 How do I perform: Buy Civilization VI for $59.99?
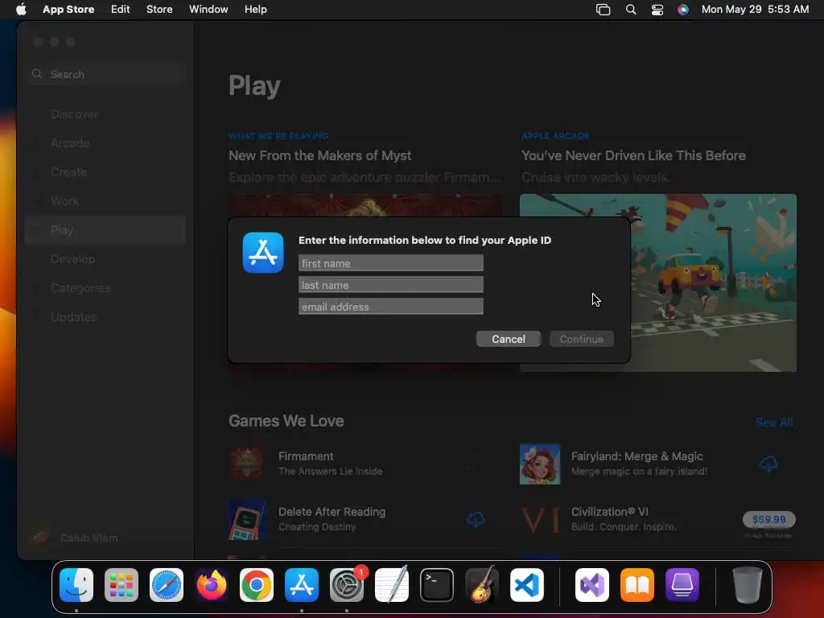pyautogui.click(x=768, y=520)
